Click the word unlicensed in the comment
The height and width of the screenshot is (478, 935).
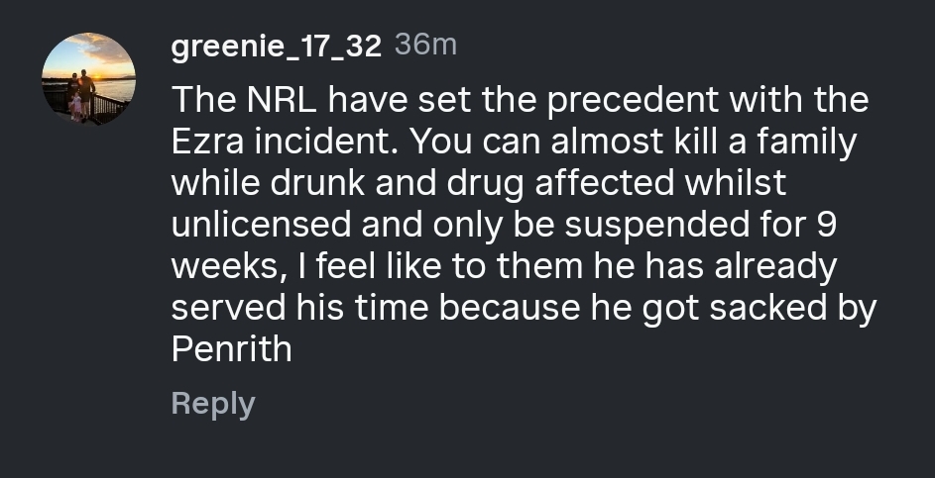261,225
